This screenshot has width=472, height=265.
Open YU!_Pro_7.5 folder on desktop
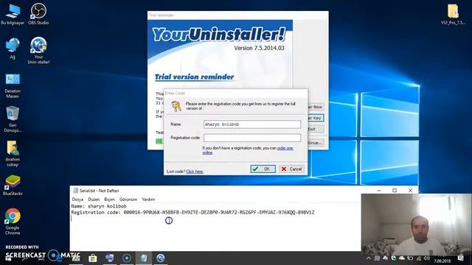453,14
